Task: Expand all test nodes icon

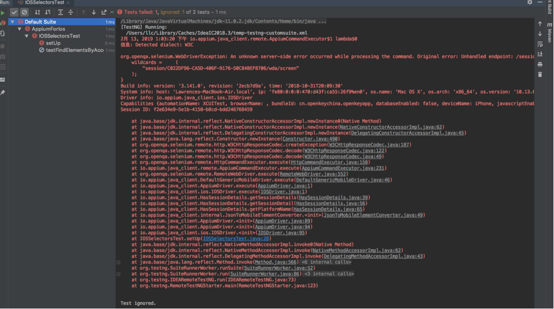Action: click(60, 12)
